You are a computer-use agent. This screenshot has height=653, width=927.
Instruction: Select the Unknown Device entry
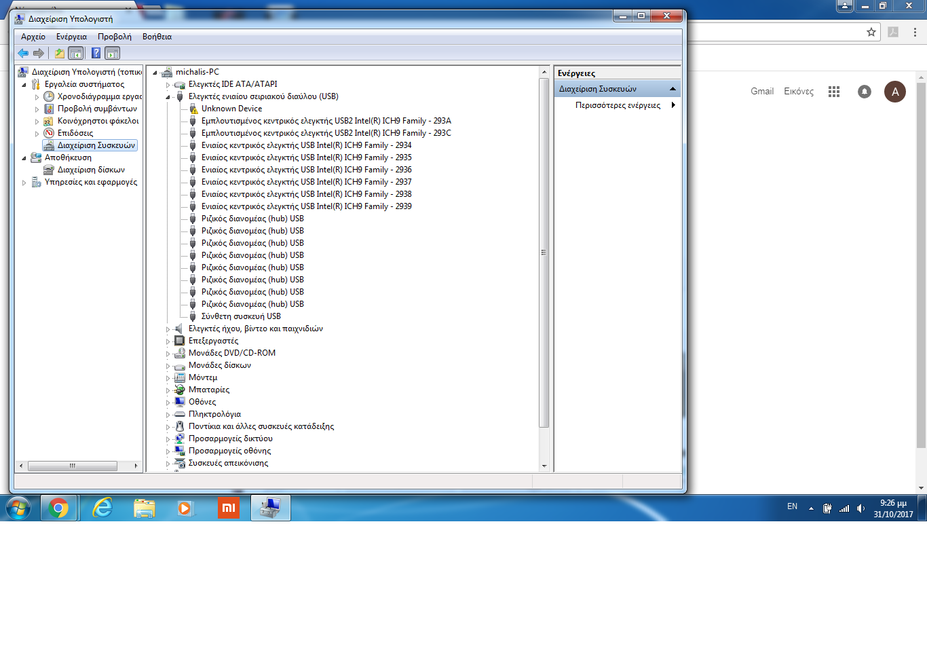pyautogui.click(x=231, y=109)
